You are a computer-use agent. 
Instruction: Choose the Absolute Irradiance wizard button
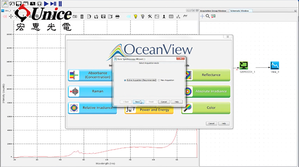coord(208,92)
